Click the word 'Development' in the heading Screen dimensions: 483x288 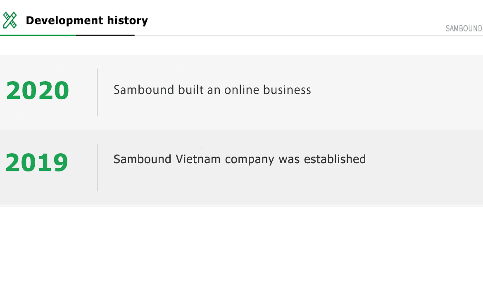[x=64, y=21]
